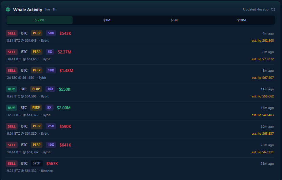Click the refresh icon beside Updated 4m ago
This screenshot has height=180, width=282.
[x=273, y=9]
